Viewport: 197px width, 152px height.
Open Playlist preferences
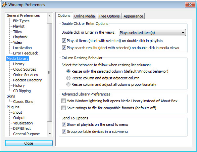pos(19,26)
